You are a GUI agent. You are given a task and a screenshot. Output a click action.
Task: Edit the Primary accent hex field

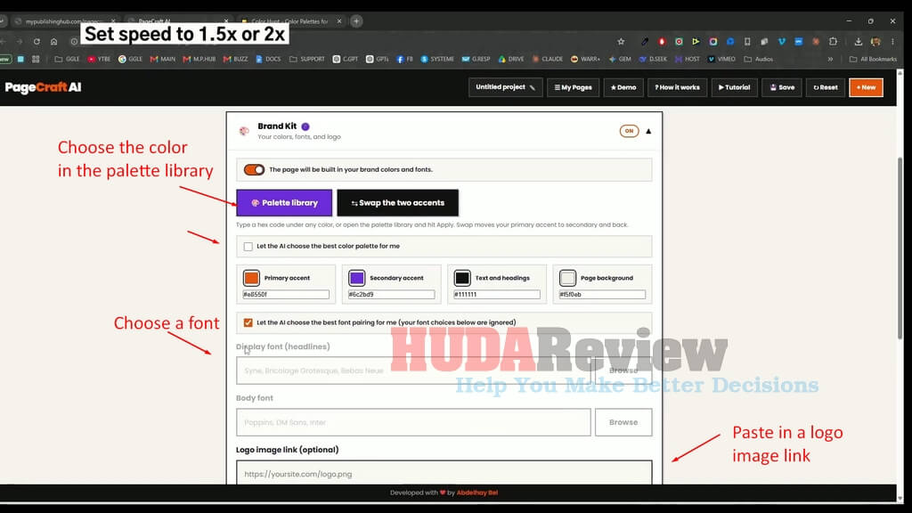pyautogui.click(x=286, y=295)
